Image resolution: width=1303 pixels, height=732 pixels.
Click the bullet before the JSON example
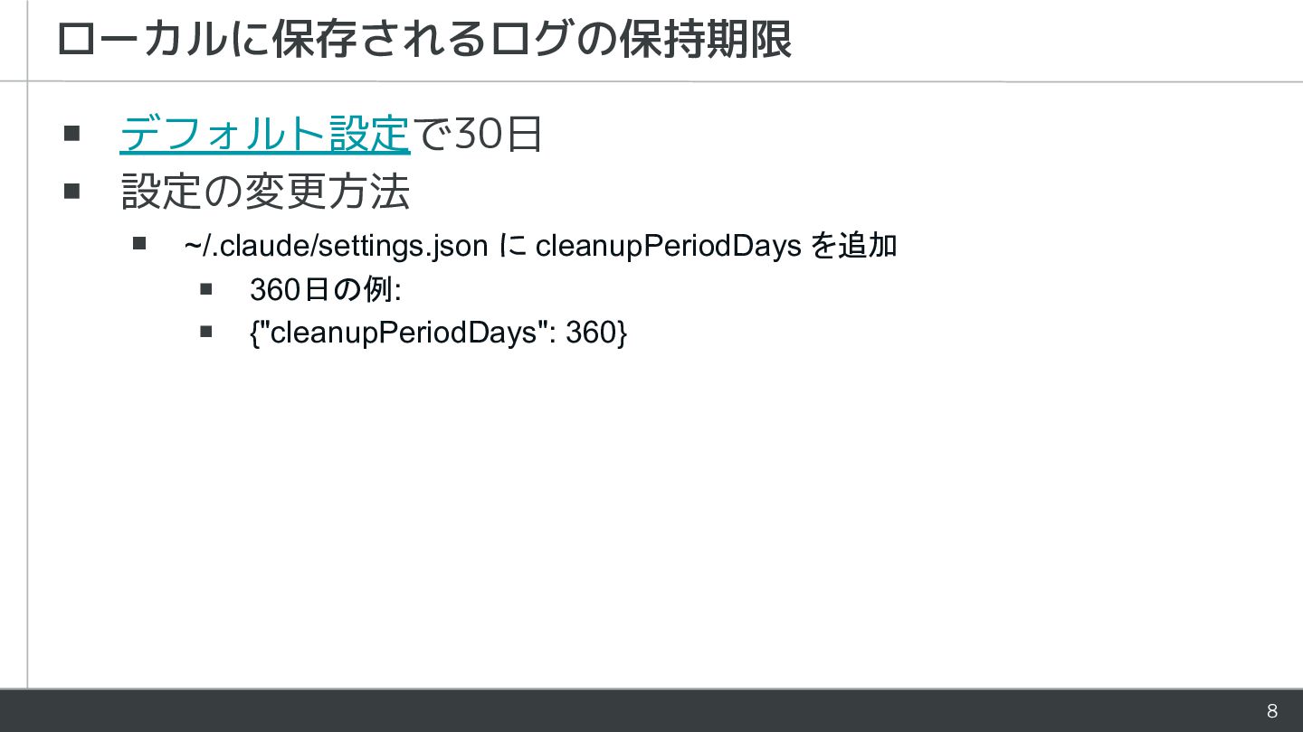click(x=205, y=332)
